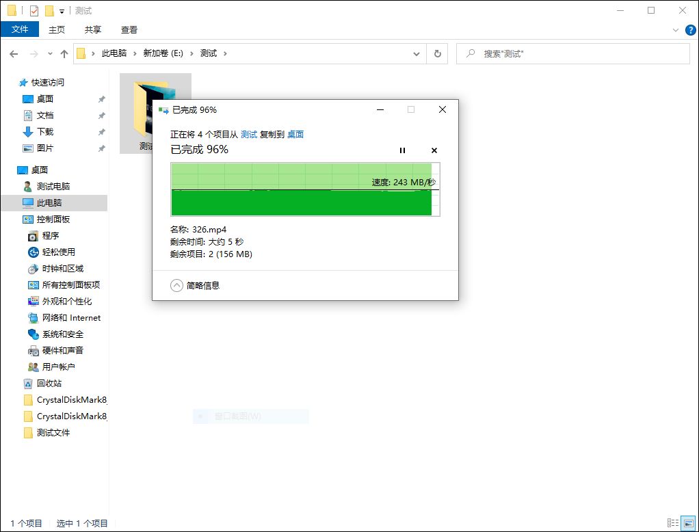Unpin icon next to 文档
Image resolution: width=699 pixels, height=532 pixels.
click(102, 116)
